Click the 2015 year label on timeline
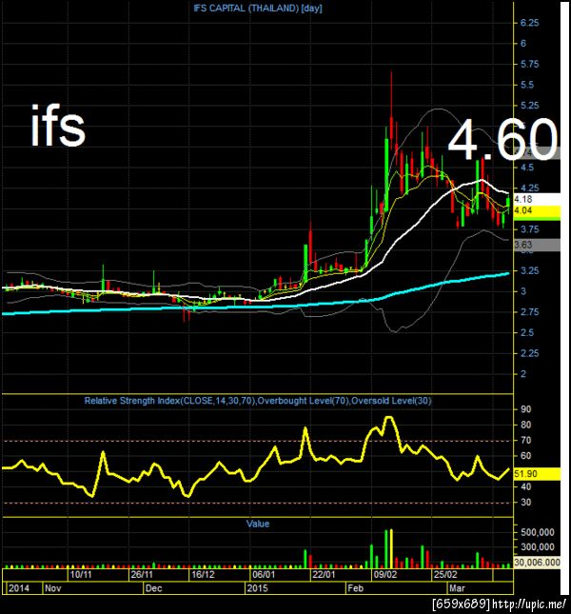The image size is (571, 614). click(258, 588)
